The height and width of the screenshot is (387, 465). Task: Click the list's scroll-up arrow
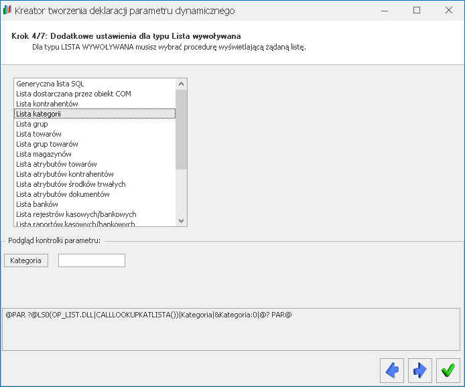(181, 84)
